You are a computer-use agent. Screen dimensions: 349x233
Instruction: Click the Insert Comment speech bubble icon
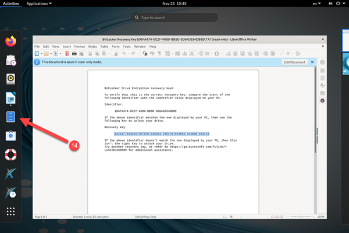[265, 54]
